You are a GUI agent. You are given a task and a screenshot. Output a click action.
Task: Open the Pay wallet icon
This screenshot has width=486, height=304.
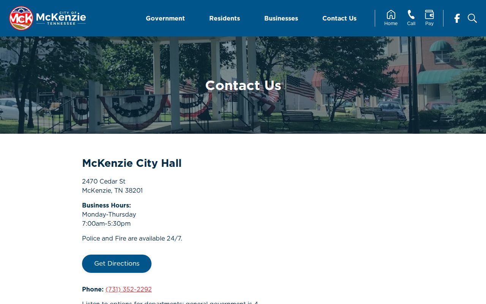tap(429, 18)
